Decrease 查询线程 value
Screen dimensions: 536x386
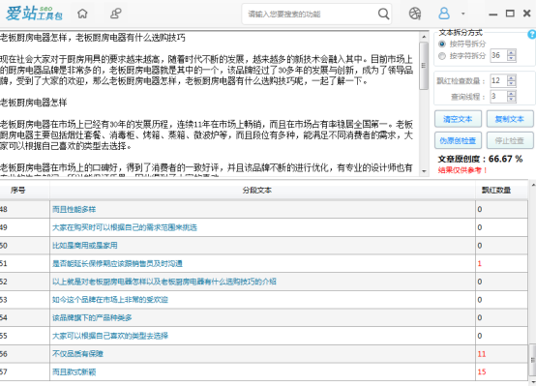tap(512, 99)
